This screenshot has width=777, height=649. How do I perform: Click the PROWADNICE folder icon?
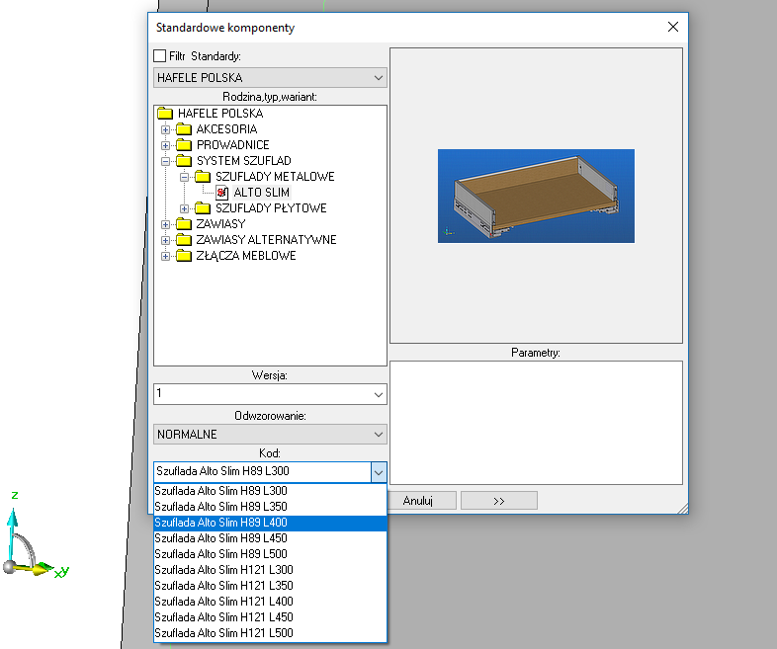[184, 145]
